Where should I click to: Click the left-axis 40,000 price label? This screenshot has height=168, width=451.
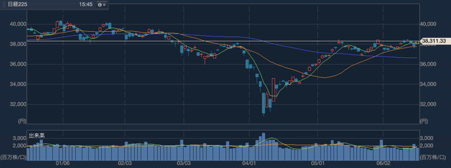click(x=18, y=25)
